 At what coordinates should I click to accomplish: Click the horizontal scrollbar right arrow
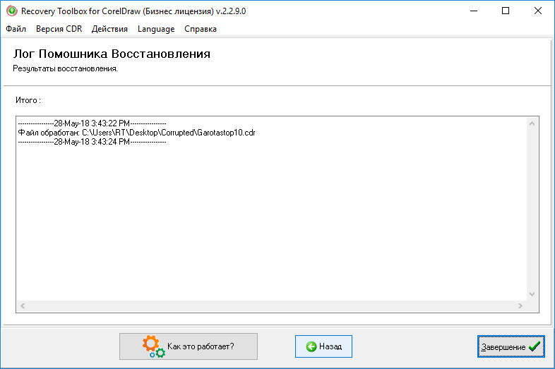[x=520, y=306]
